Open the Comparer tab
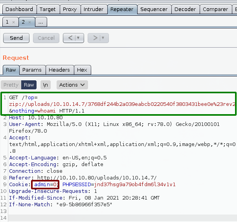 [215, 9]
